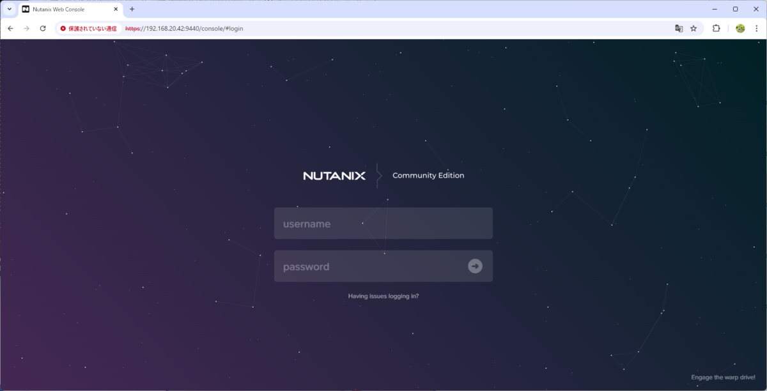This screenshot has width=767, height=391.
Task: Submit login with the arrow button
Action: tap(475, 266)
